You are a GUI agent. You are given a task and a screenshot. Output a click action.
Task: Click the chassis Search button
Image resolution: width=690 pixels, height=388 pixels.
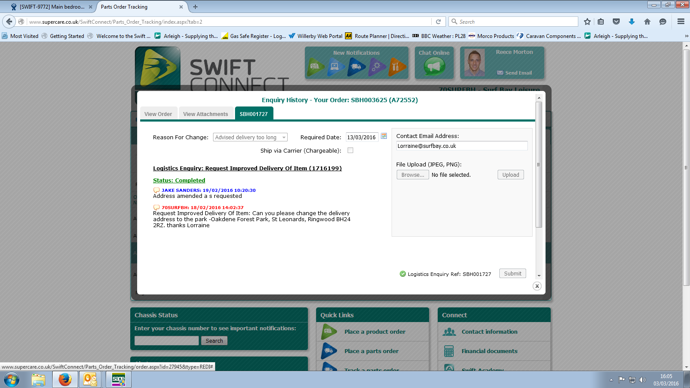coord(214,341)
